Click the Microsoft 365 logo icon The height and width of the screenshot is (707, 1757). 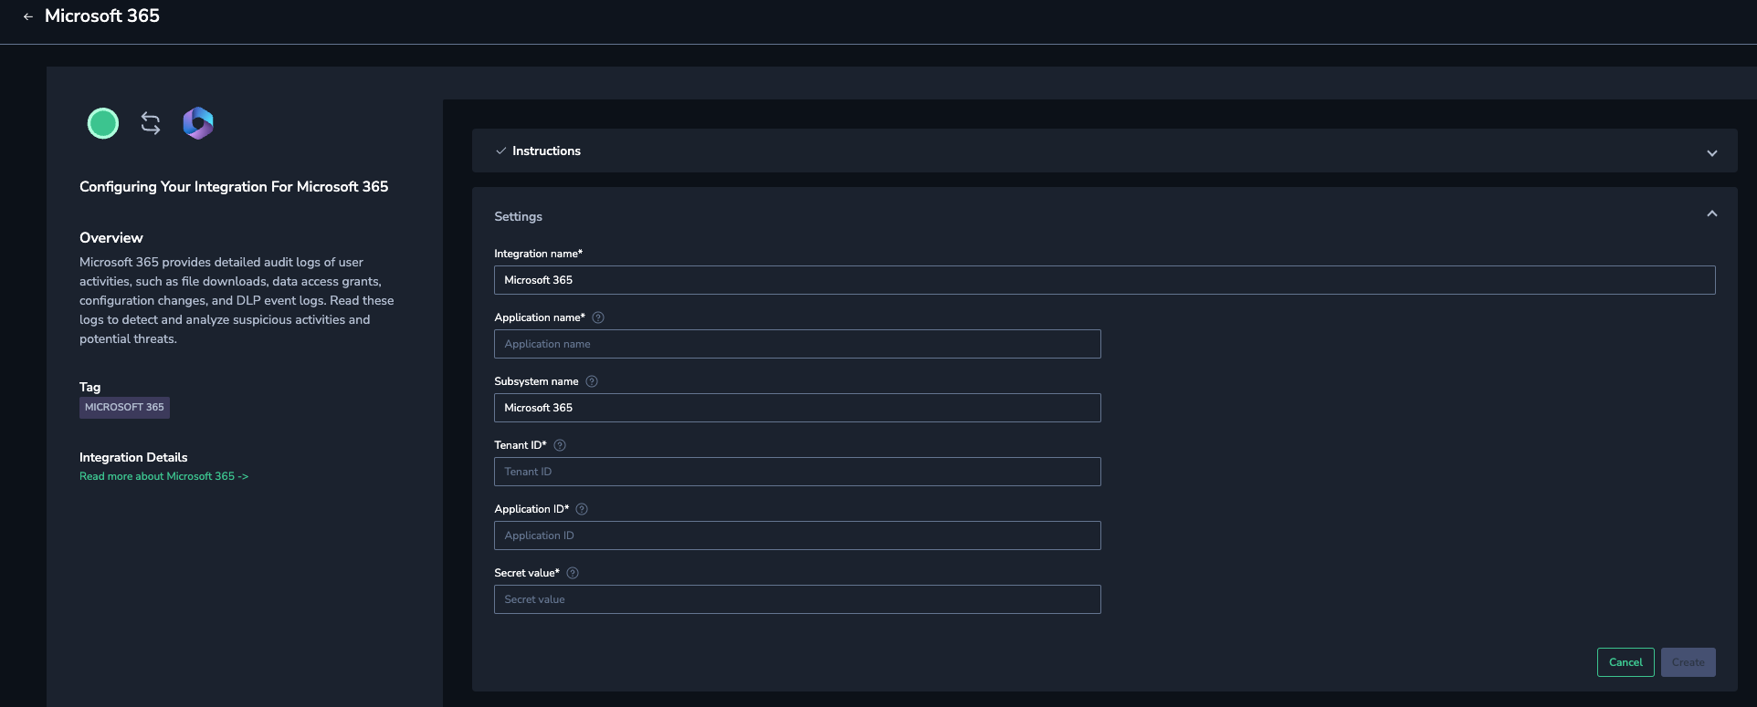[198, 123]
